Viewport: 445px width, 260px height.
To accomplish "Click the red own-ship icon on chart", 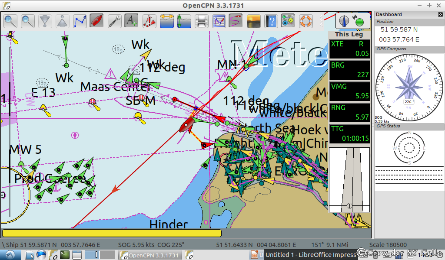I will (186, 126).
